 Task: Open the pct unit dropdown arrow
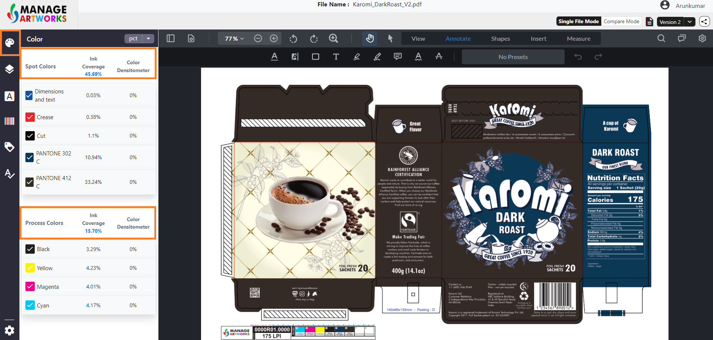pyautogui.click(x=148, y=38)
